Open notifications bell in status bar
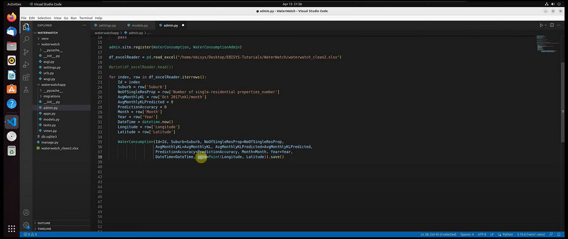Image resolution: width=568 pixels, height=239 pixels. tap(559, 234)
